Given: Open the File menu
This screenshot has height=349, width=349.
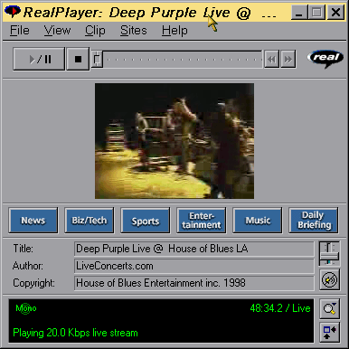Looking at the screenshot, I should coord(20,31).
